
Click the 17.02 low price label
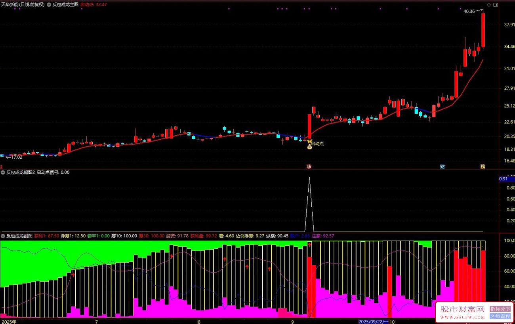point(16,157)
